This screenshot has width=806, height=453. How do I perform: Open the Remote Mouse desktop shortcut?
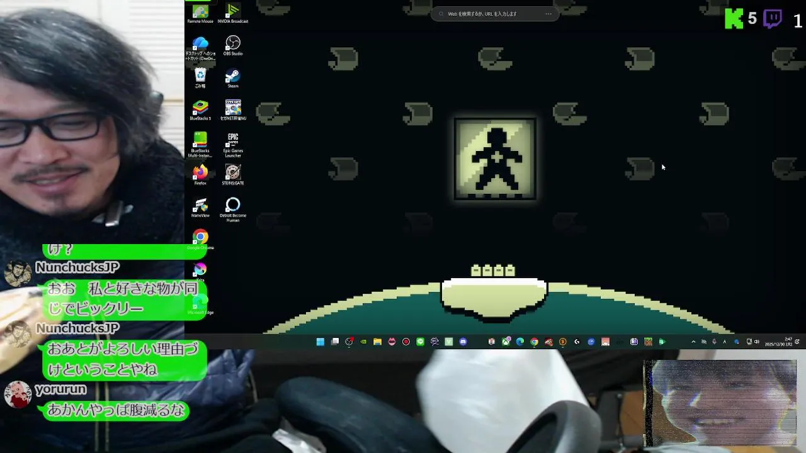[x=200, y=14]
